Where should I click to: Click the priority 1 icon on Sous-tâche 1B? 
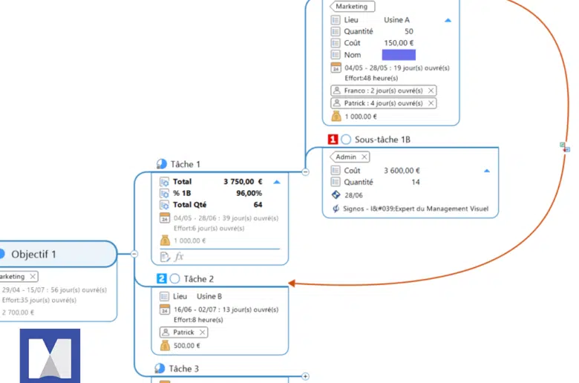[333, 139]
